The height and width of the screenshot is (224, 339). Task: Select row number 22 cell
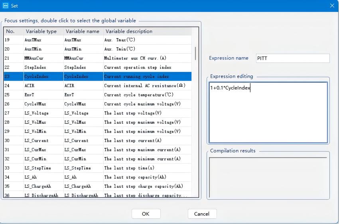[x=14, y=67]
